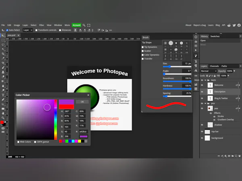This screenshot has width=242, height=181.
Task: Open the Opacity dropdown arrow
Action: point(234,71)
